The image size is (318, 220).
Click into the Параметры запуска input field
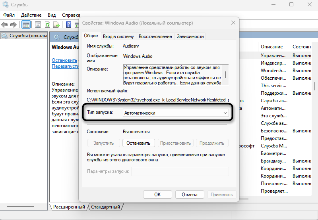click(x=180, y=172)
